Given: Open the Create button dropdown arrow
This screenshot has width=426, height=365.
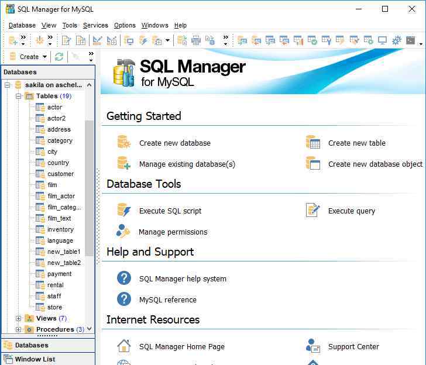Looking at the screenshot, I should (x=45, y=57).
